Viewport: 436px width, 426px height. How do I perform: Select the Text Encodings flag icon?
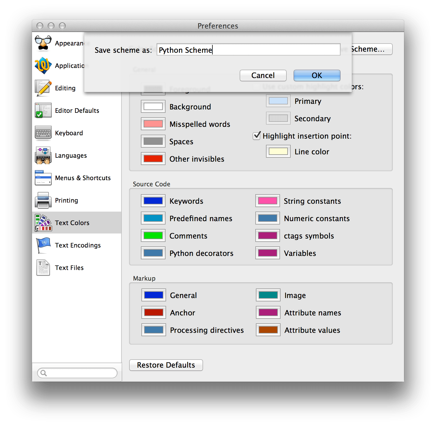(x=43, y=245)
